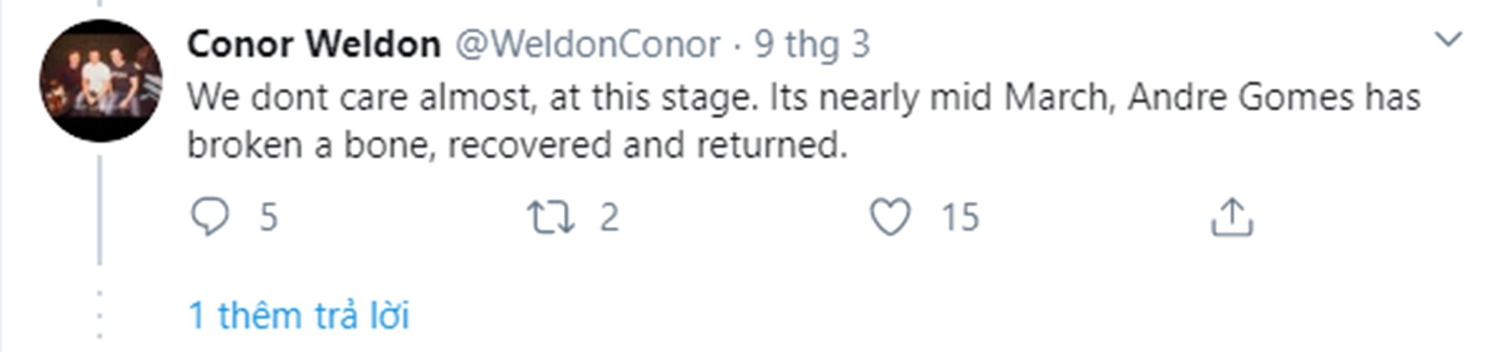Click the words "Andre Gomes" in the tweet
The image size is (1496, 352).
[x=1240, y=98]
